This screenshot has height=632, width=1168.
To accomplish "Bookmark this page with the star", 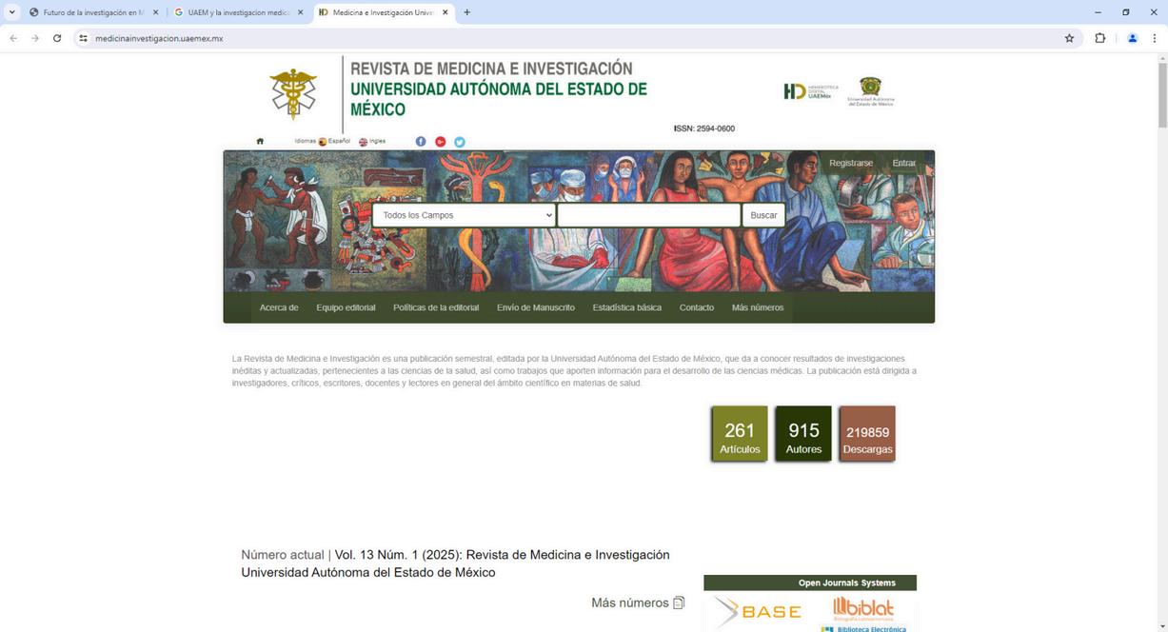I will click(1069, 38).
